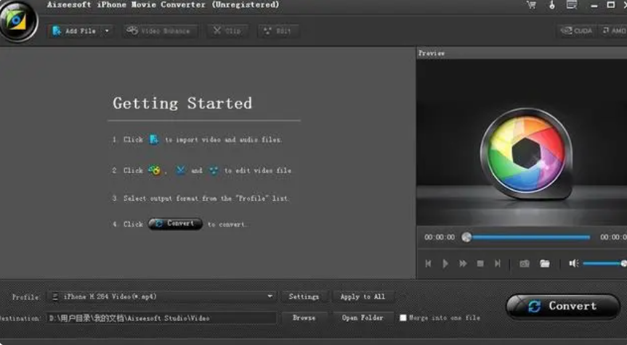Play the preview video
Viewport: 627px width, 345px height.
coord(445,263)
